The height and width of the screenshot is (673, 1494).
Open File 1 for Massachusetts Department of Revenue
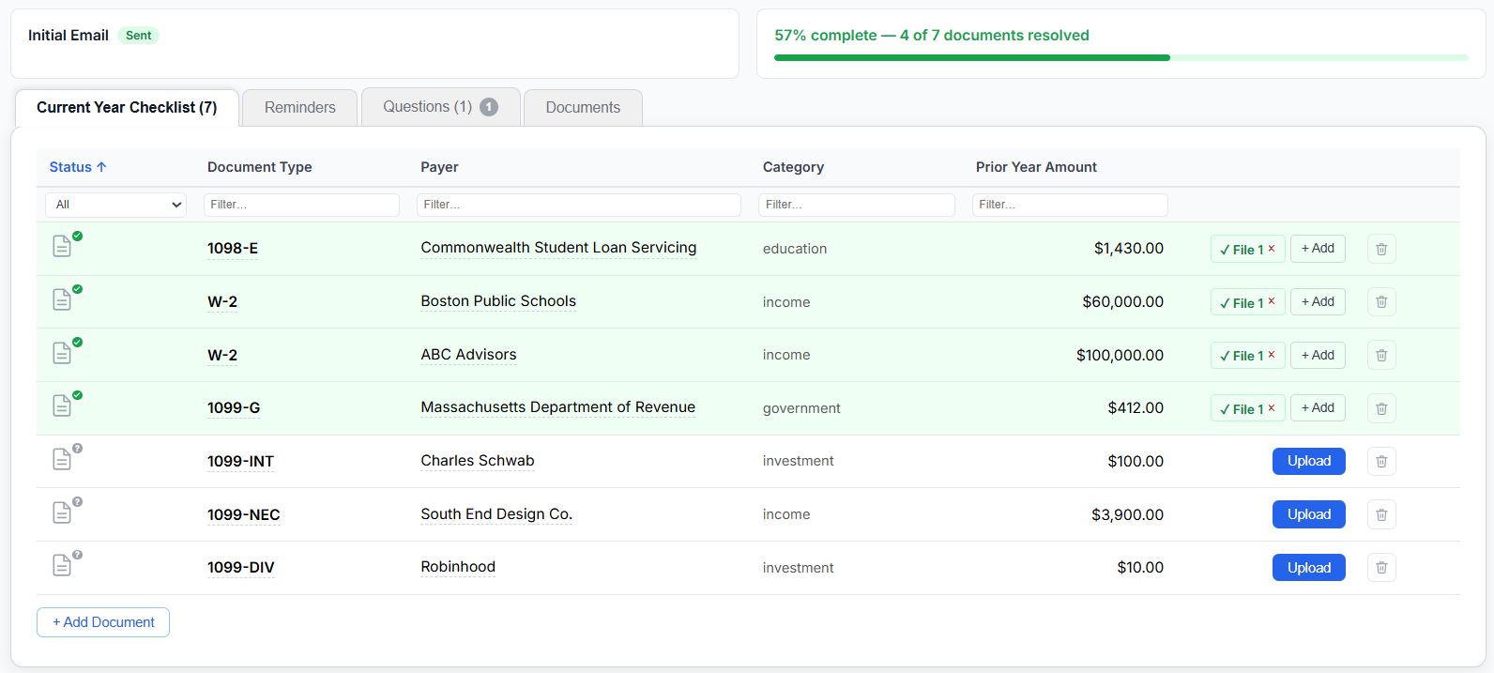pyautogui.click(x=1241, y=408)
